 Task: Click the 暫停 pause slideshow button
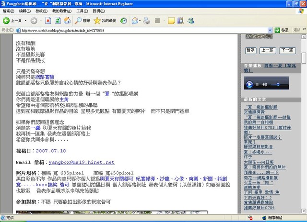click(x=250, y=50)
